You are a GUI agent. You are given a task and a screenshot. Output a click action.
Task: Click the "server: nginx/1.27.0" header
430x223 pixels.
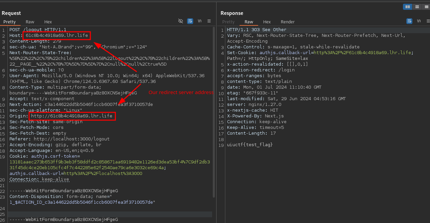point(254,104)
